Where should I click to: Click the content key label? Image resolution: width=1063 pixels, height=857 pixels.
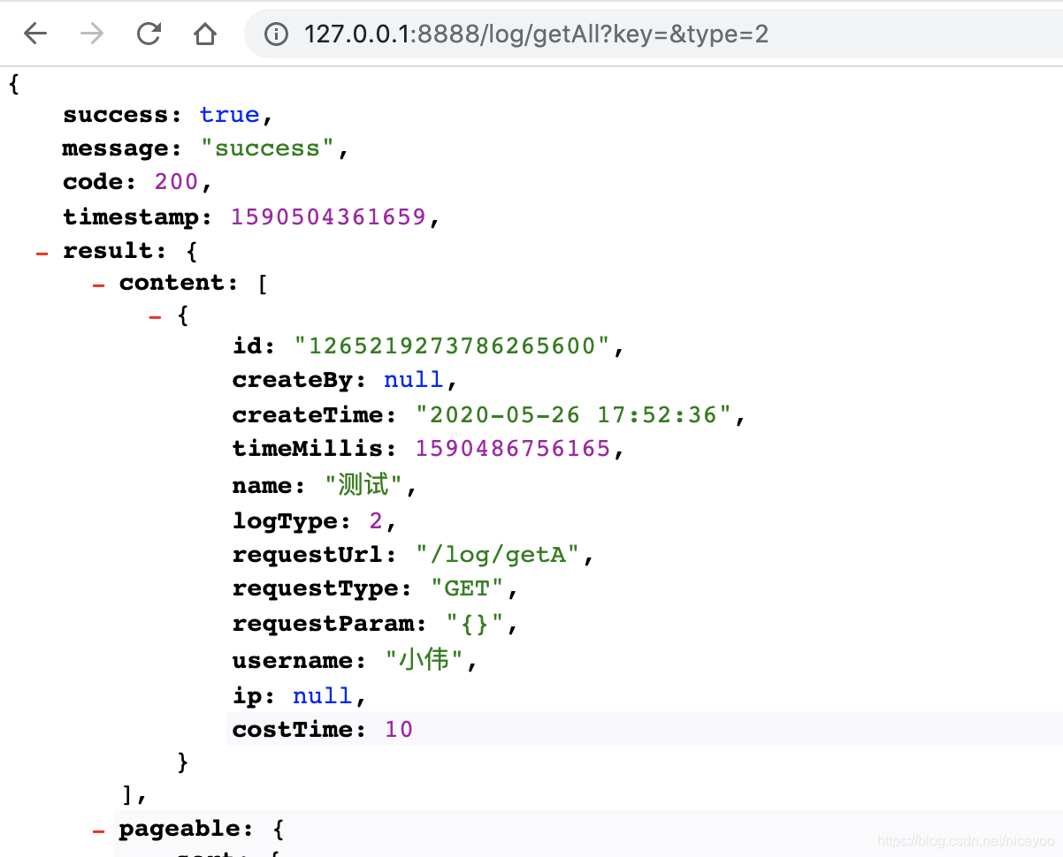[180, 283]
